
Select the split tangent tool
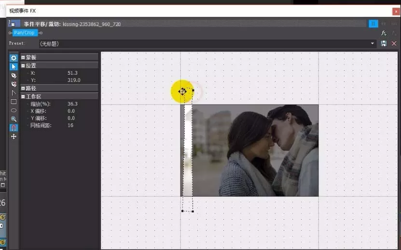coord(14,93)
